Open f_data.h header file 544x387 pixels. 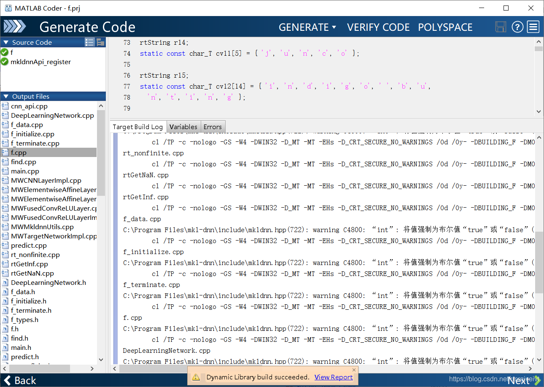[23, 292]
